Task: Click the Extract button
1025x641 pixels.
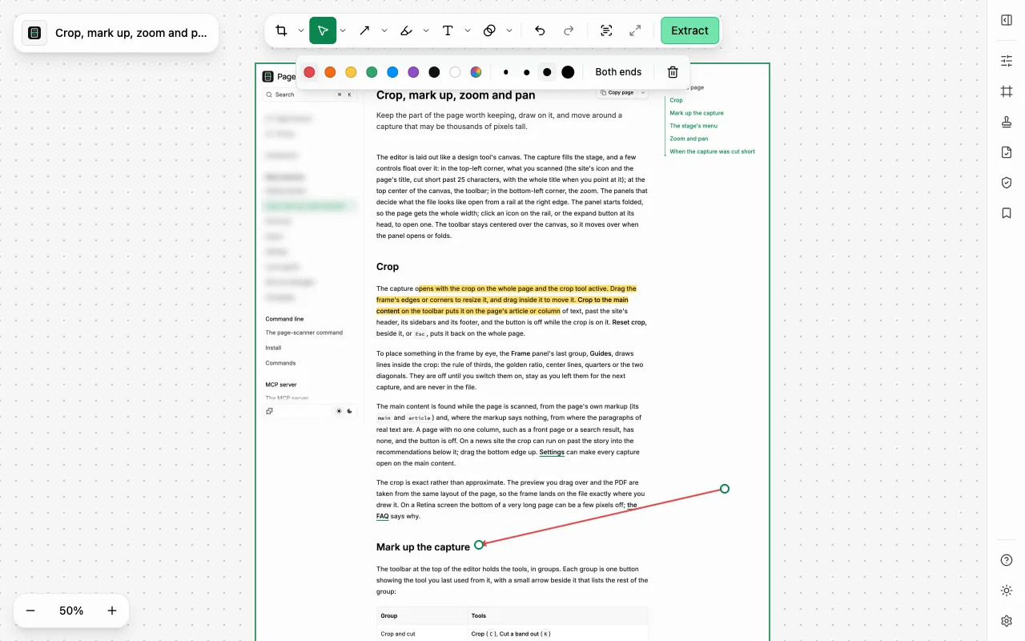Action: [689, 30]
